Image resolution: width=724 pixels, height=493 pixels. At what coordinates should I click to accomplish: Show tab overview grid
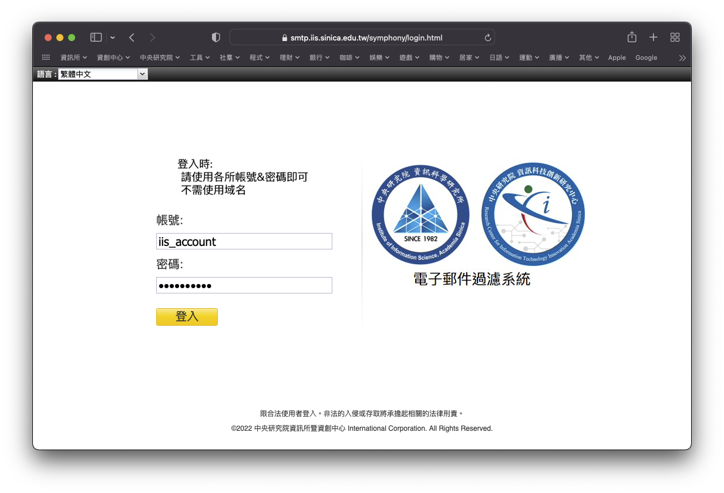click(675, 38)
